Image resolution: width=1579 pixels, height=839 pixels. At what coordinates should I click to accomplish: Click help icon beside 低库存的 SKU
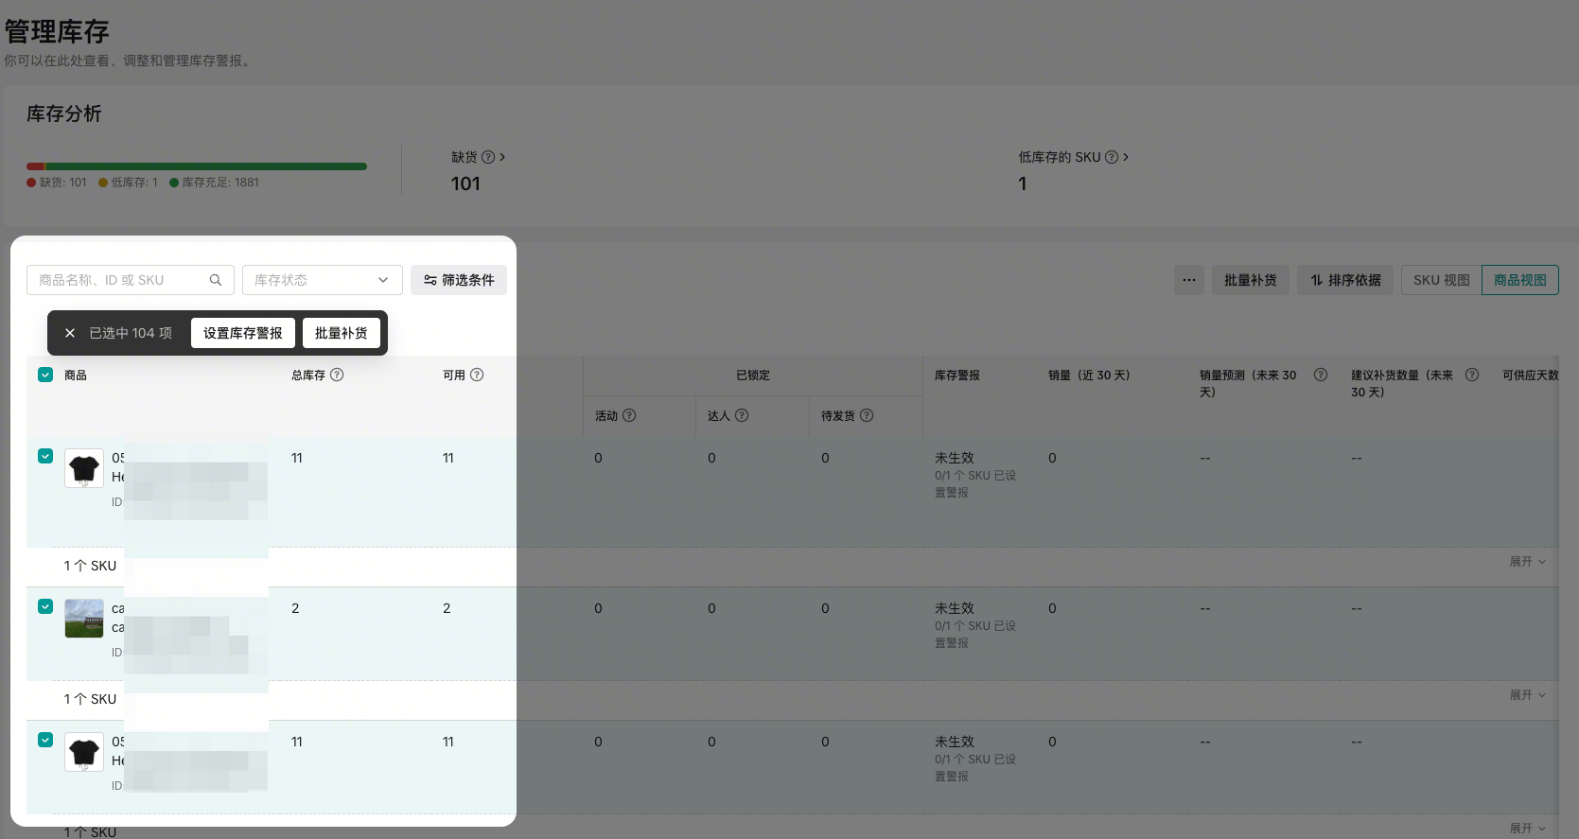1112,157
